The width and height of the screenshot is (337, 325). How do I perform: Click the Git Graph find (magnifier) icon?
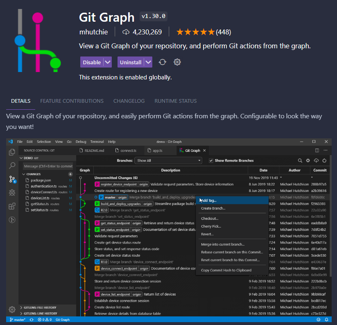(300, 160)
